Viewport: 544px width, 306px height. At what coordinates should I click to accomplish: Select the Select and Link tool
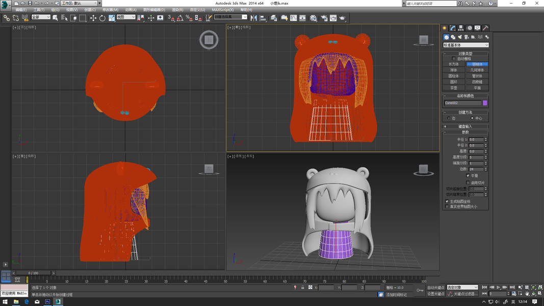pos(7,18)
